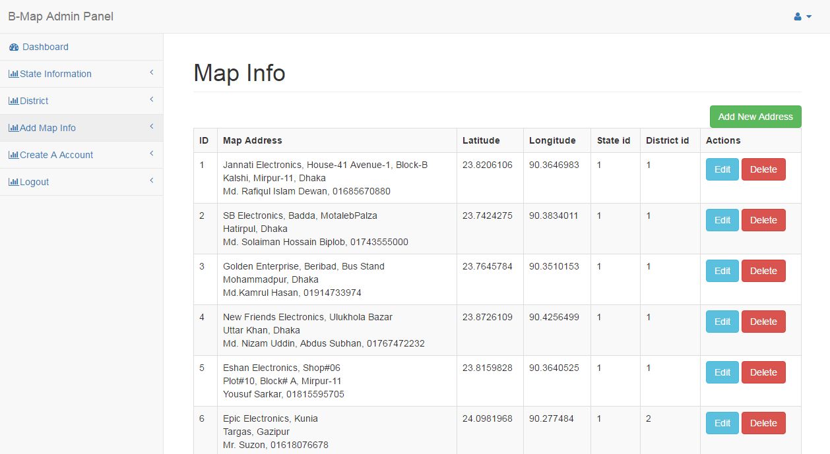Click latitude value 23.8206106
Image resolution: width=830 pixels, height=454 pixels.
point(488,165)
